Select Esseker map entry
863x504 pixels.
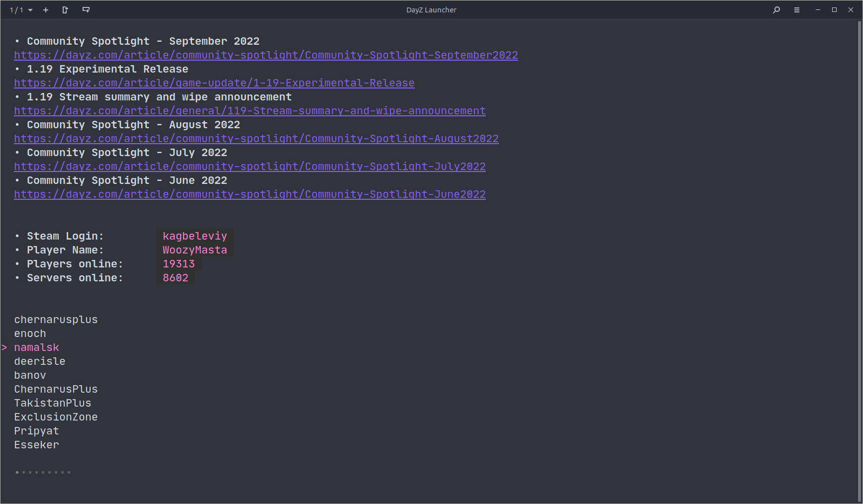[x=36, y=445]
